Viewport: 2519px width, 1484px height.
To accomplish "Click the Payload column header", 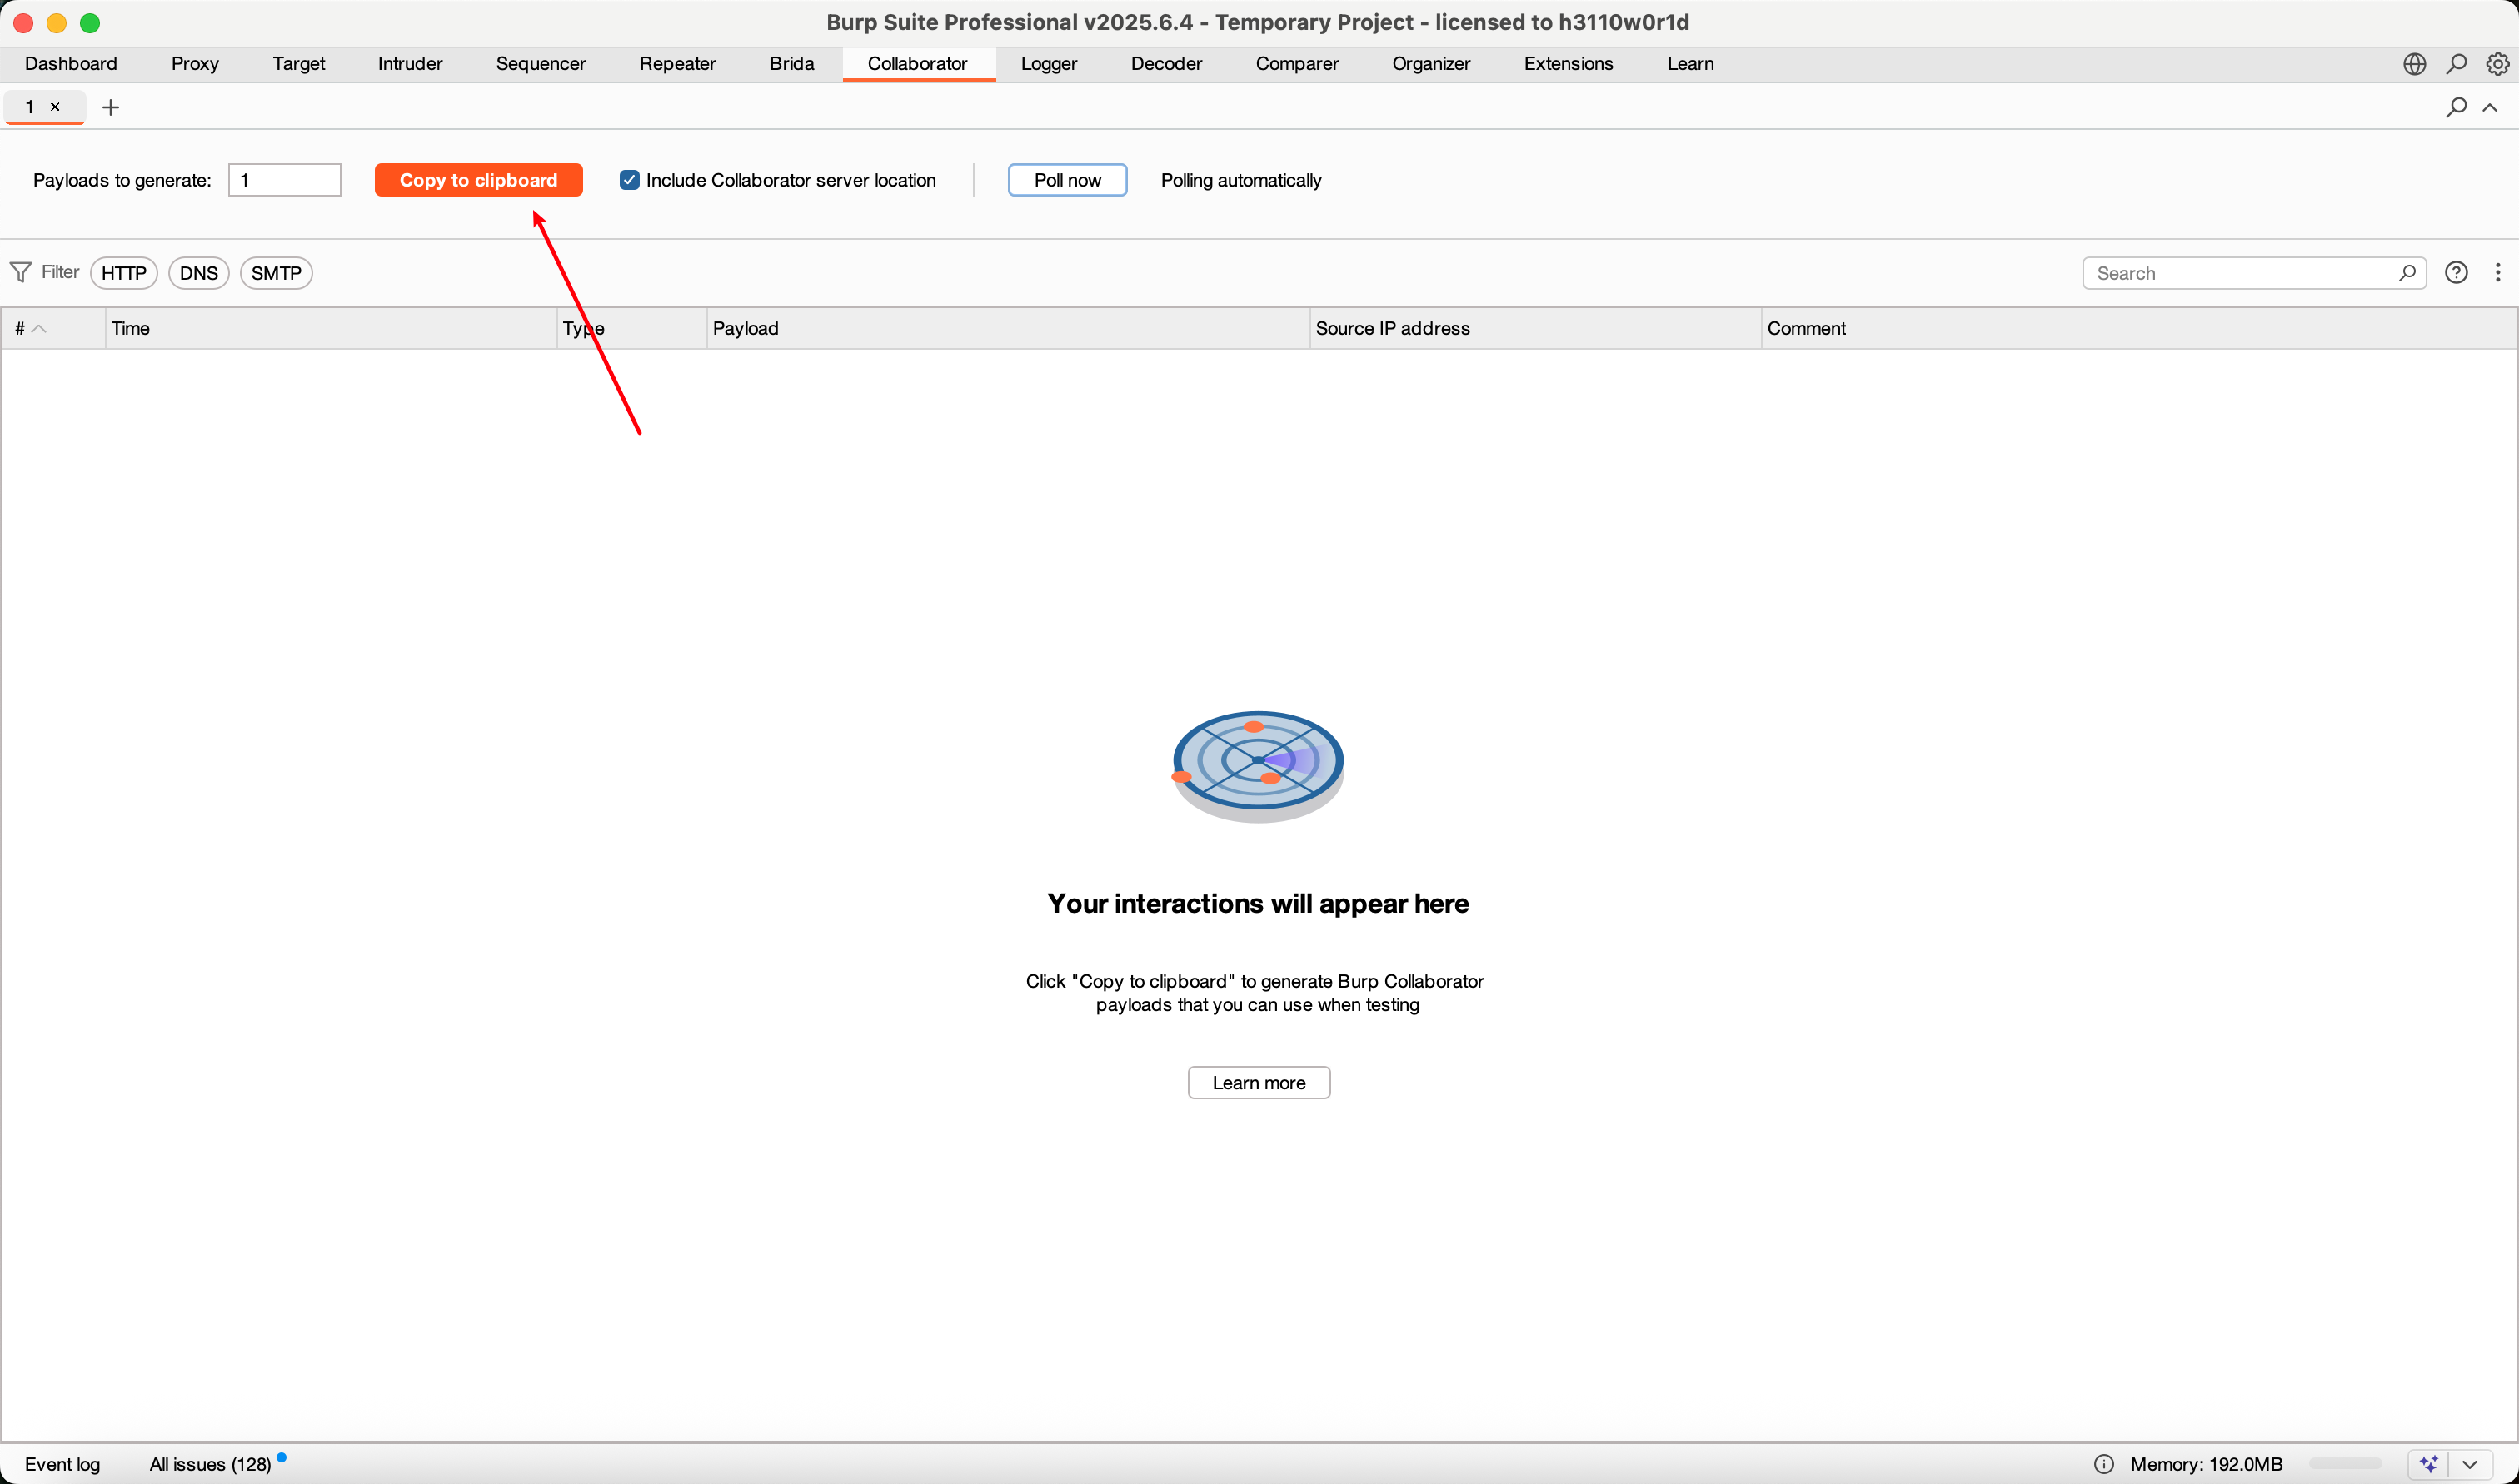I will [1008, 328].
